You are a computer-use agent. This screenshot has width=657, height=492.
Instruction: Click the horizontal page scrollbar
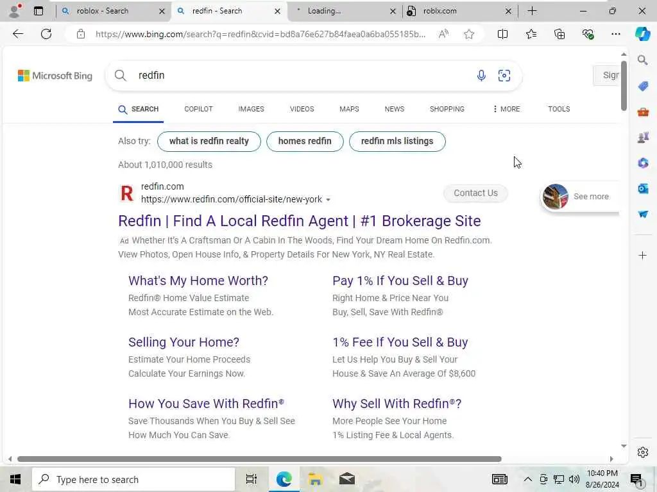click(259, 459)
